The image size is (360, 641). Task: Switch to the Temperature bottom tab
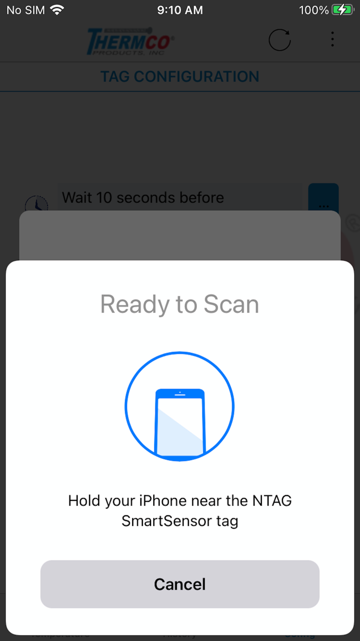point(60,636)
